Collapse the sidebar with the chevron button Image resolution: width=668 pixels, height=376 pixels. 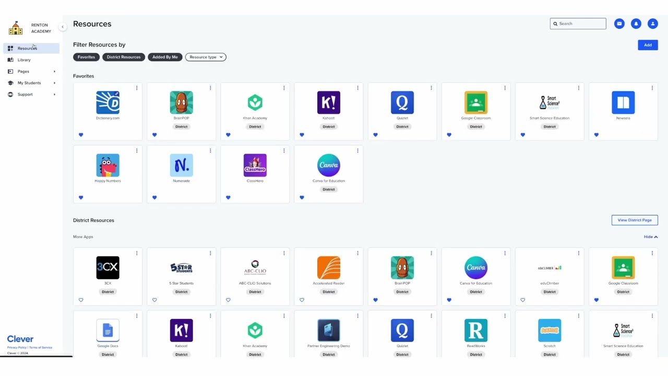click(x=63, y=27)
